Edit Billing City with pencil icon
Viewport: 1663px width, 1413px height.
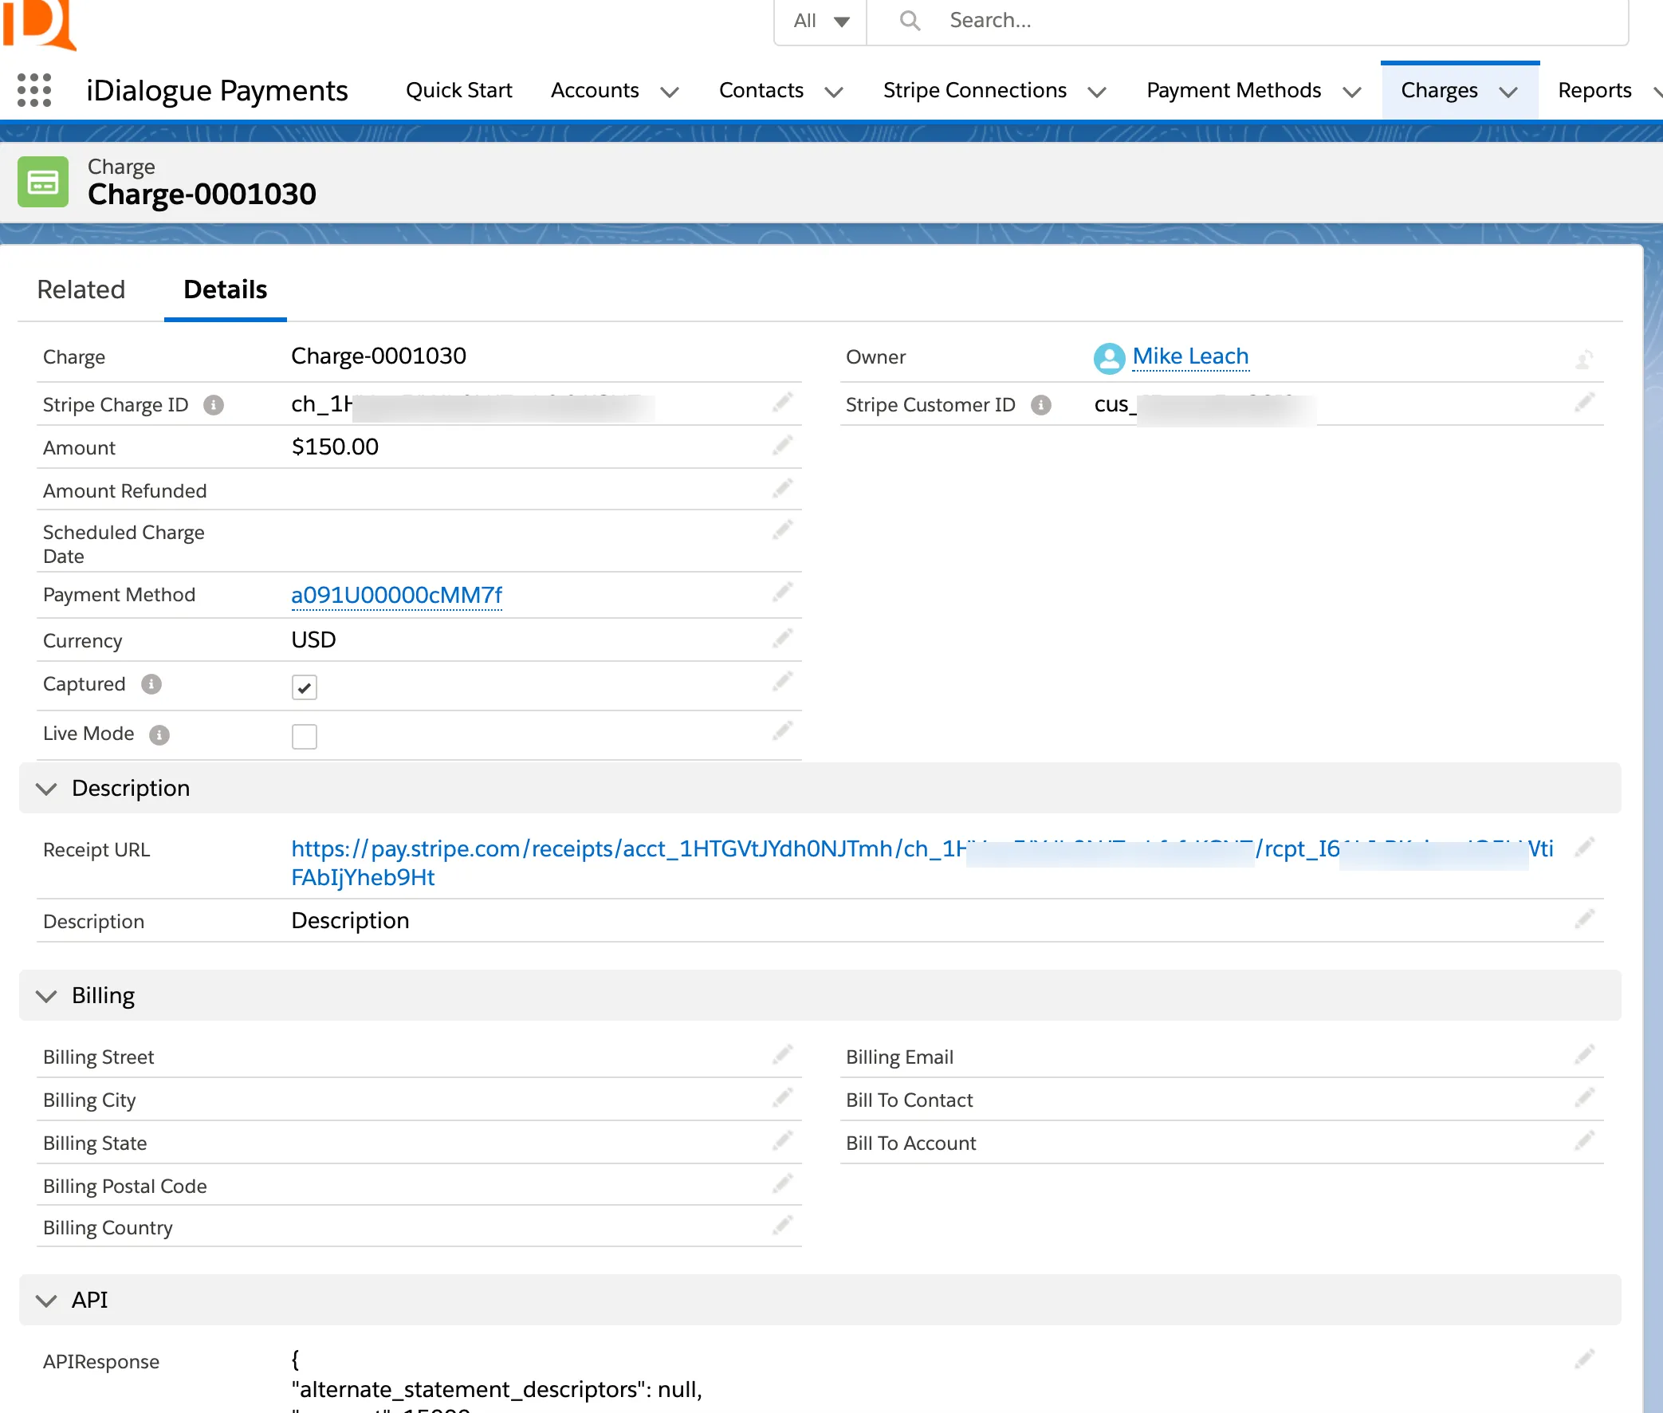[x=782, y=1098]
